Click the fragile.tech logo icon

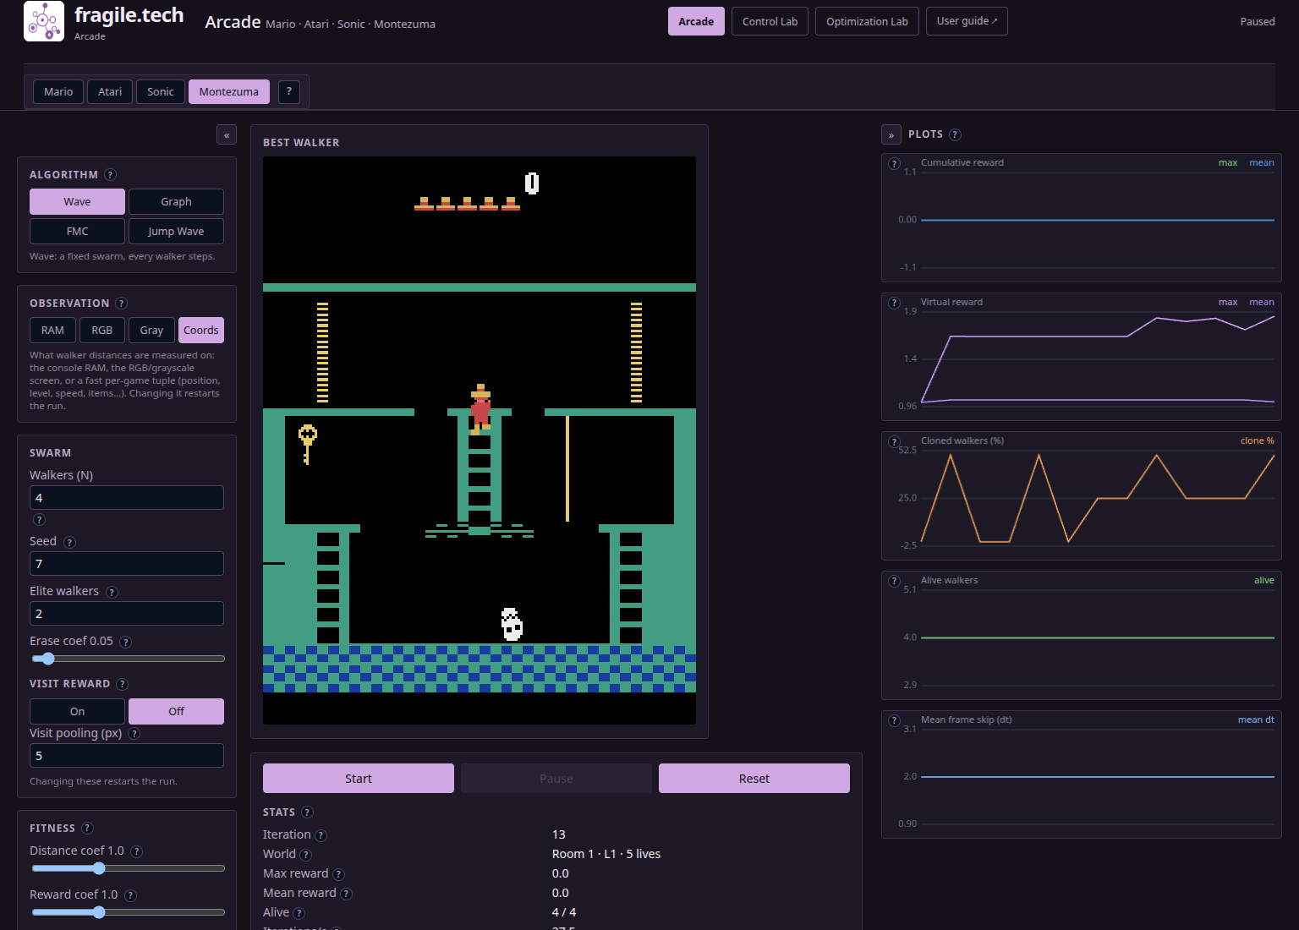click(44, 21)
